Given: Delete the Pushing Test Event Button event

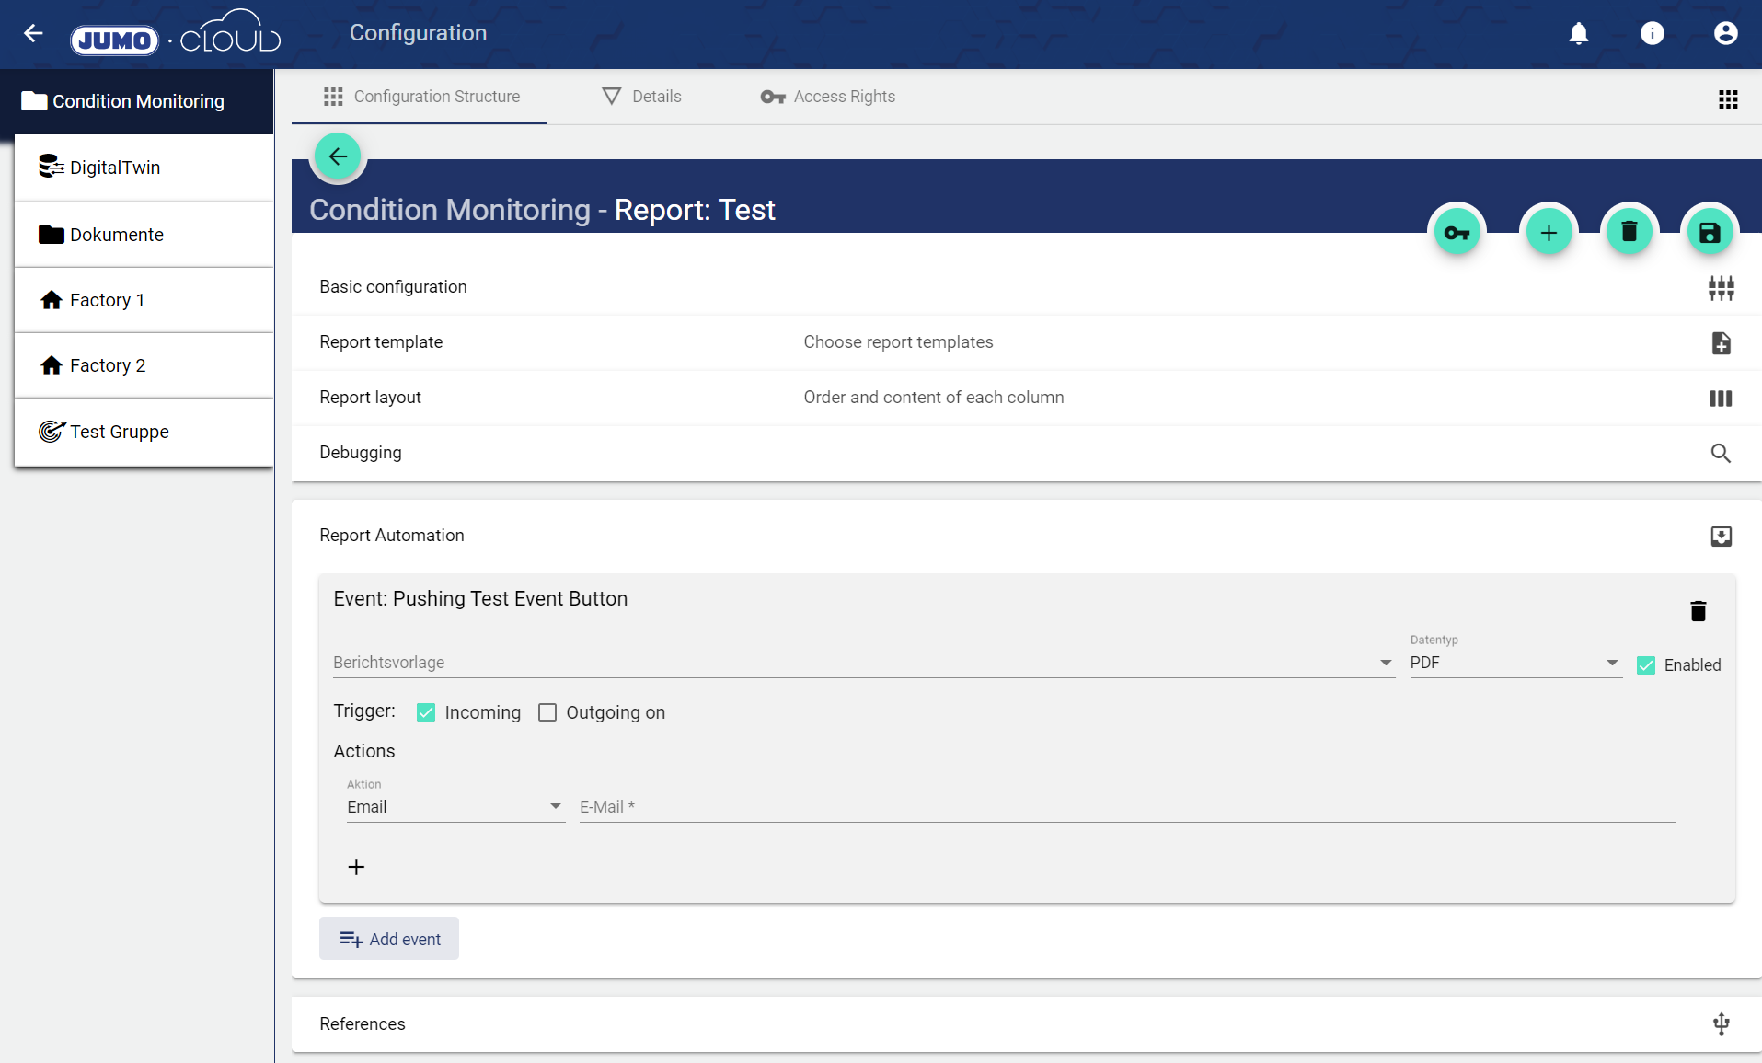Looking at the screenshot, I should click(1698, 611).
